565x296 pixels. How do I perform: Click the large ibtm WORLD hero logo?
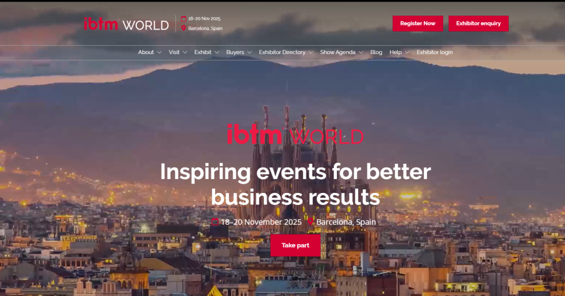(295, 134)
